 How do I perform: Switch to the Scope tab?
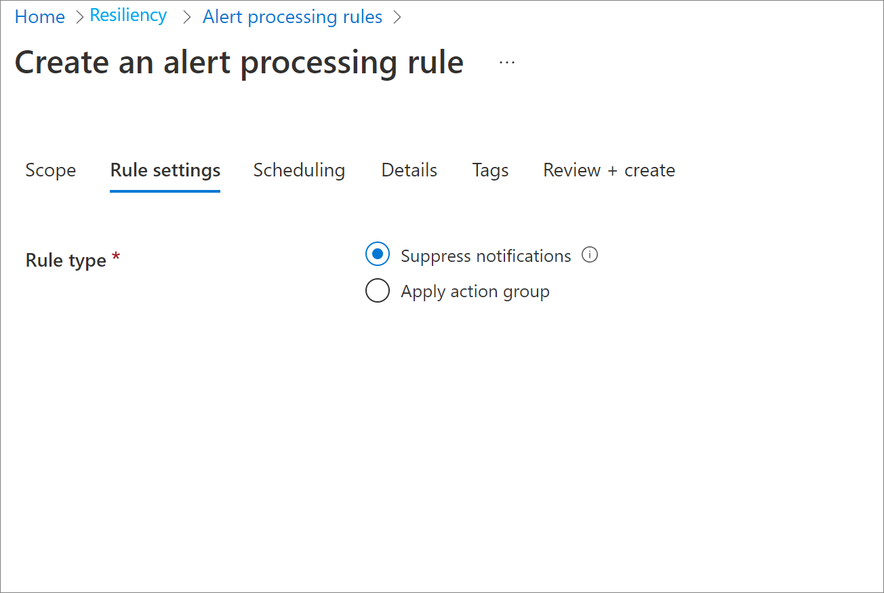[x=50, y=170]
